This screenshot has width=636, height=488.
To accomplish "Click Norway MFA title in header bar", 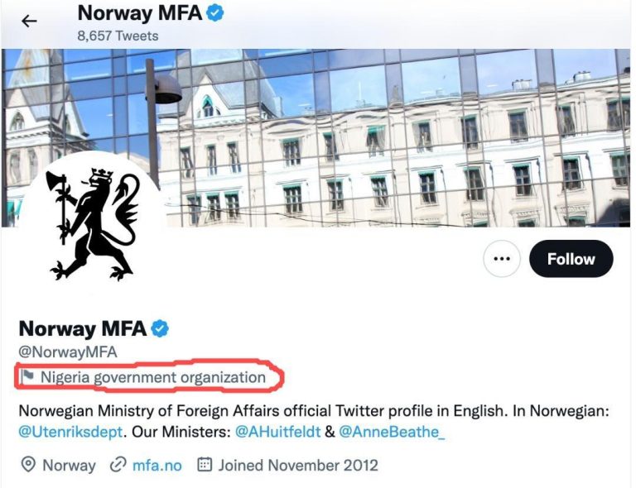I will point(139,13).
